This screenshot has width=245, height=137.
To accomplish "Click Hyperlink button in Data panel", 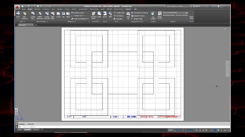I will tap(118, 19).
